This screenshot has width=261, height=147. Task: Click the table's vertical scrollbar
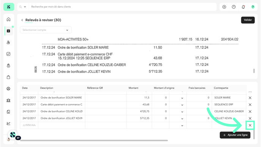(x=254, y=134)
